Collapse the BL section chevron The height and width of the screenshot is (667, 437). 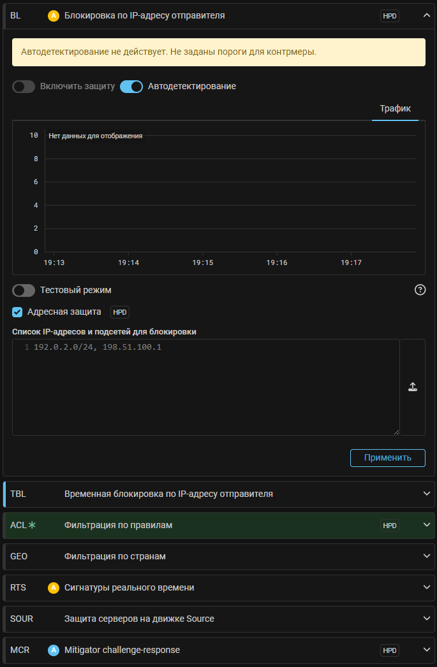point(427,16)
